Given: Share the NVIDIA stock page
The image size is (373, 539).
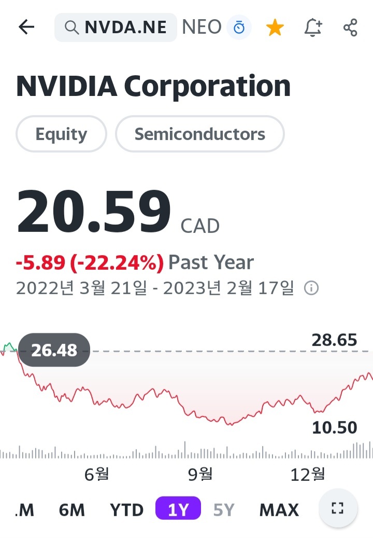Looking at the screenshot, I should (350, 26).
